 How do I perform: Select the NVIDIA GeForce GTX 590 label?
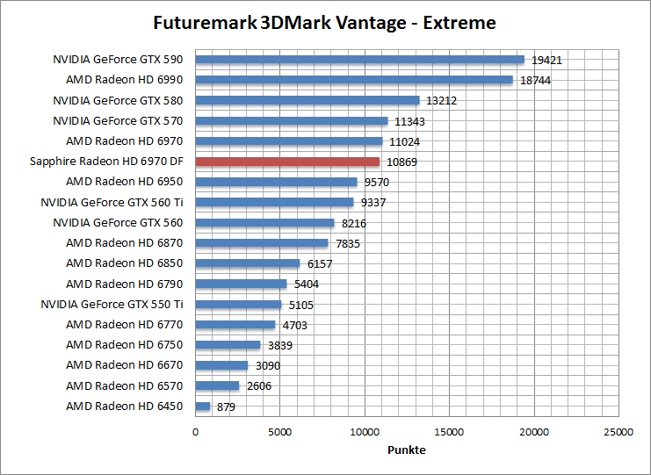coord(118,60)
